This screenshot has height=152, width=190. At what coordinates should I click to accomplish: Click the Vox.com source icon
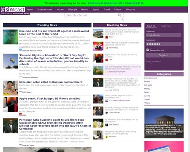(106, 137)
